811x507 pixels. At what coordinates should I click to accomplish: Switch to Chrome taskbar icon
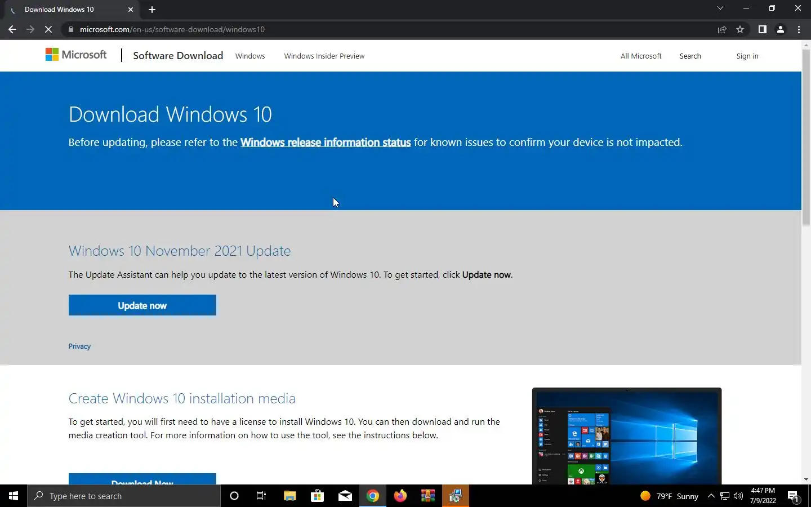pos(372,496)
